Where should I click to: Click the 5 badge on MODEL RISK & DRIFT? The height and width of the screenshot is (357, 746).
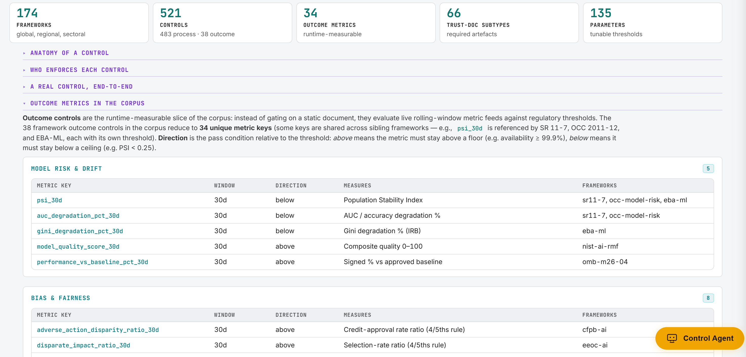coord(708,168)
